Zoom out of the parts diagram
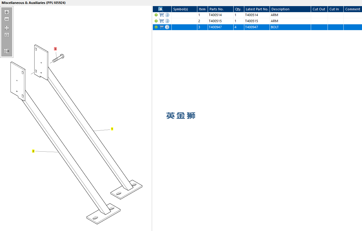 [7, 19]
